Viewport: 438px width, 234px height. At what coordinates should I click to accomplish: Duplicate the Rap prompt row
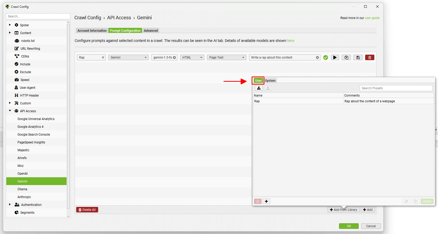(x=346, y=58)
